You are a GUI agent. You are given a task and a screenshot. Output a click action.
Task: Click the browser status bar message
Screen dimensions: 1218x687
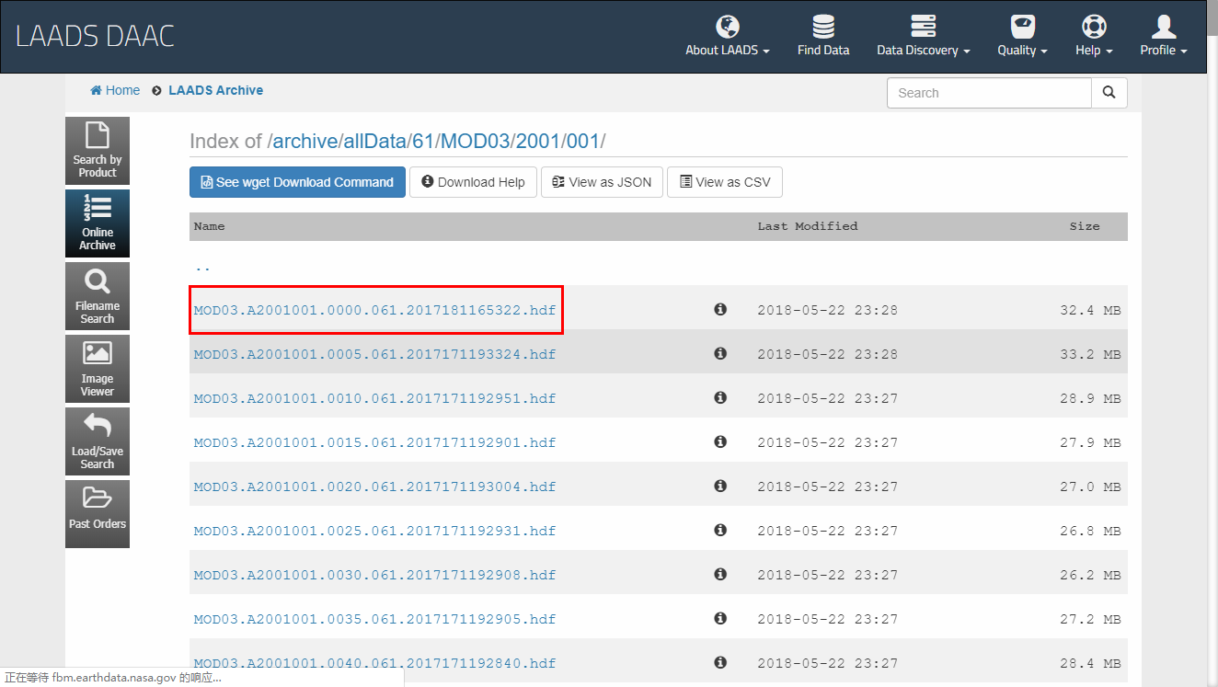tap(112, 678)
